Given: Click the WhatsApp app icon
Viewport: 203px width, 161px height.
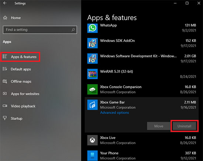Looking at the screenshot, I should (92, 28).
